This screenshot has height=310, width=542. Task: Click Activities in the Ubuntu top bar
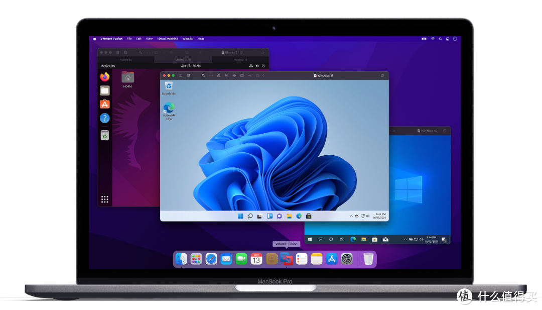click(x=108, y=66)
